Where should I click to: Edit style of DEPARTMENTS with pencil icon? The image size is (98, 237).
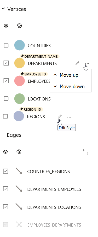point(77,63)
